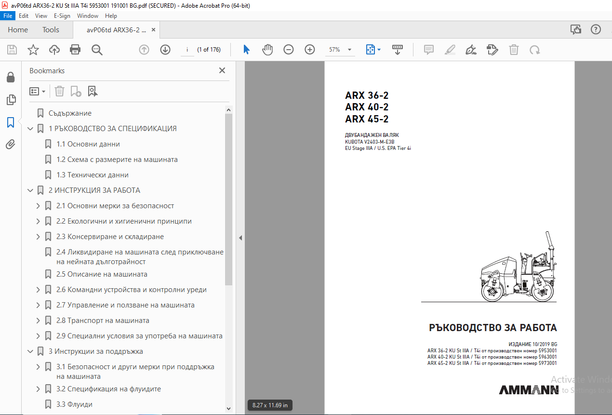Click the Save file icon
612x415 pixels.
[12, 50]
